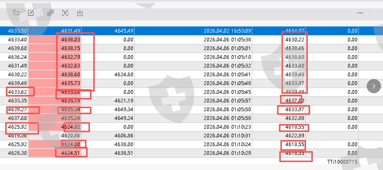
Task: Open the edit image tool
Action: (x=31, y=13)
